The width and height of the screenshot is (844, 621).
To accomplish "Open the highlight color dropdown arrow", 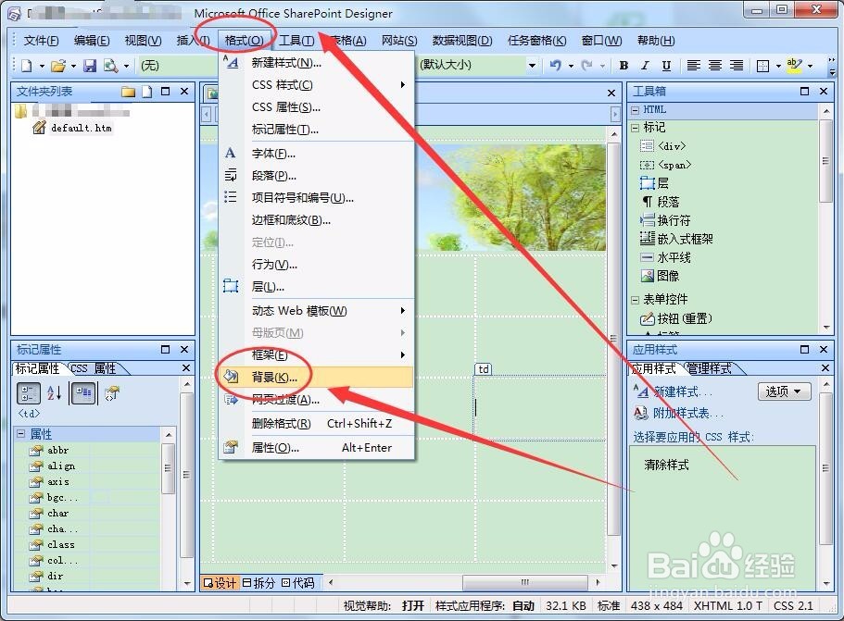I will [810, 66].
